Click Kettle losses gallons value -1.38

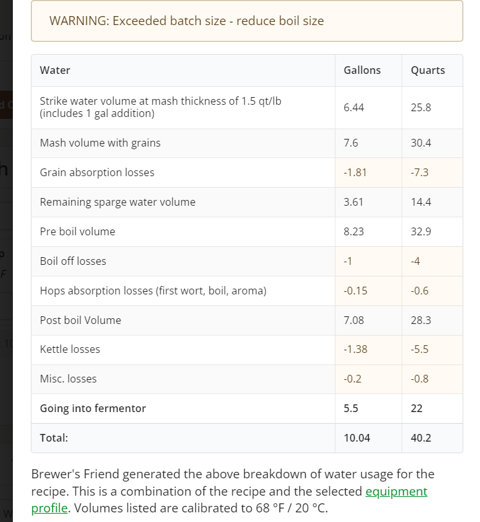355,349
